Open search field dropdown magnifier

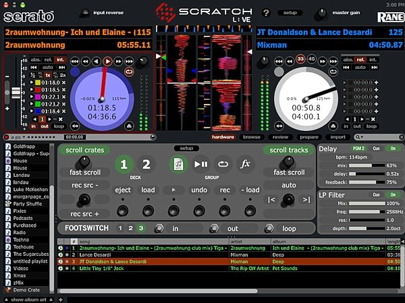coord(359,137)
